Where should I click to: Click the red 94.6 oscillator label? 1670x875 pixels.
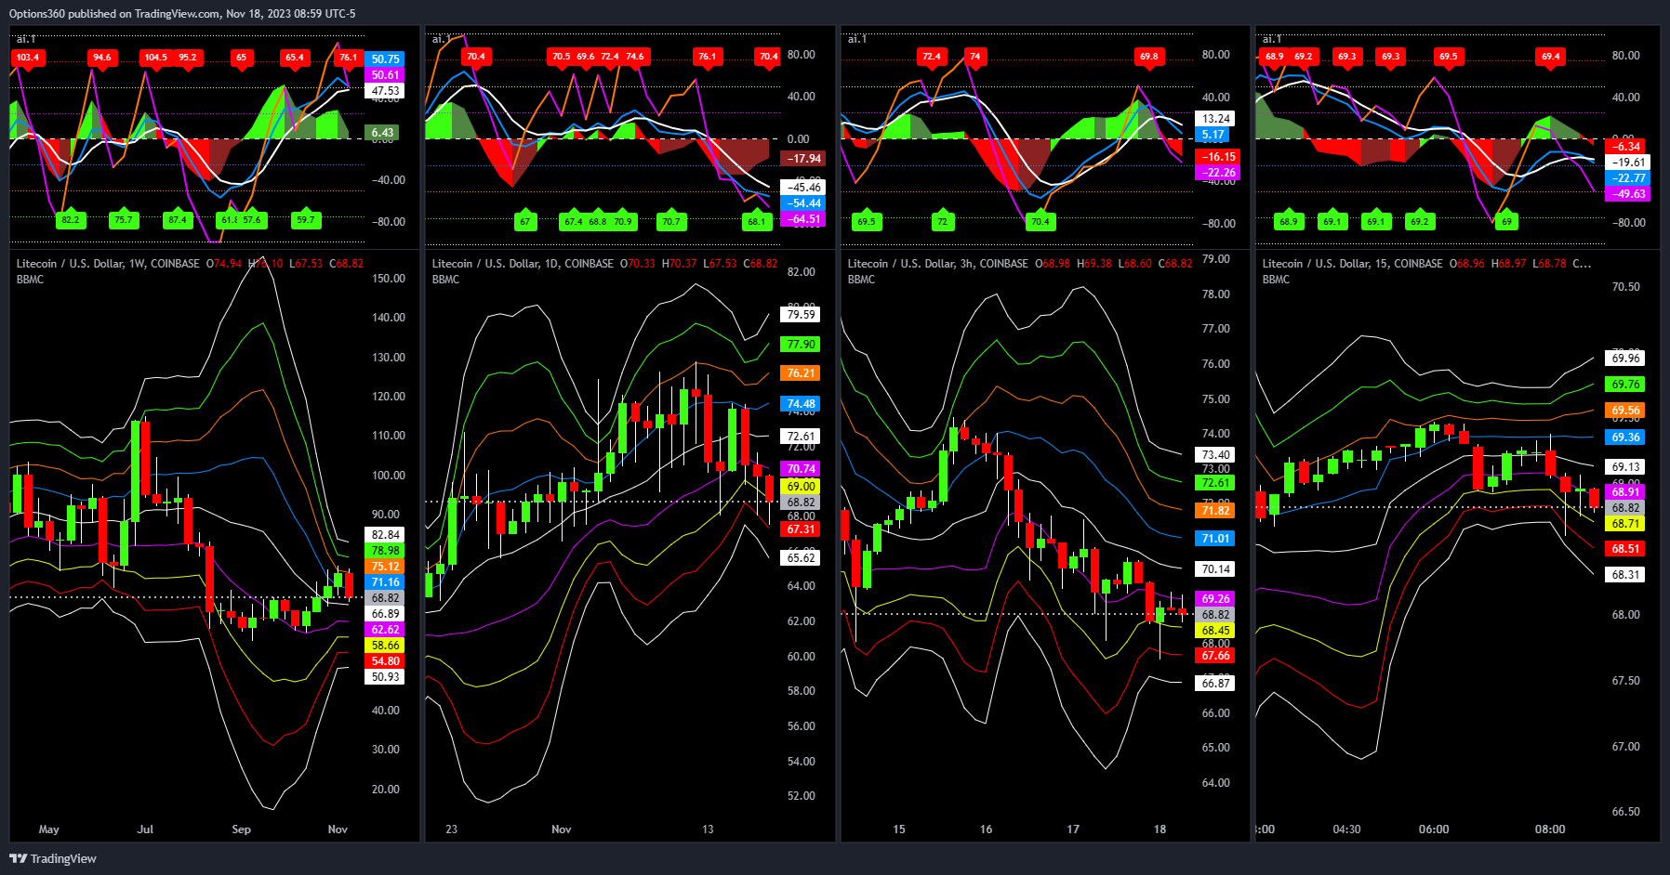click(x=101, y=58)
